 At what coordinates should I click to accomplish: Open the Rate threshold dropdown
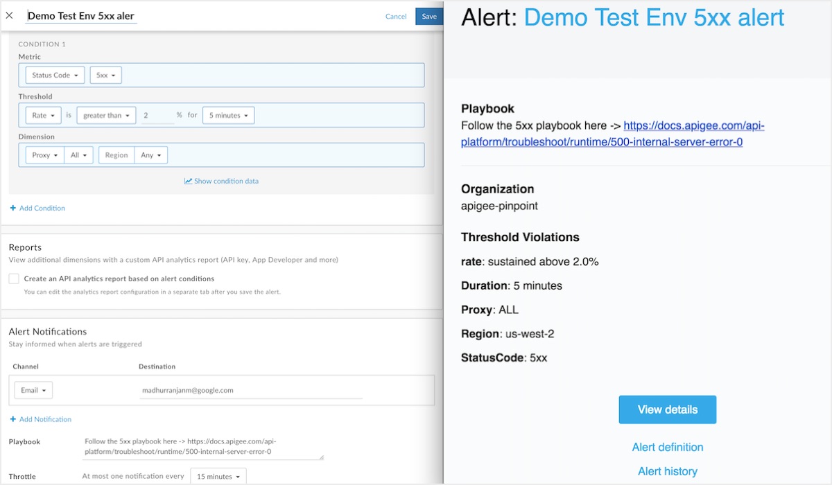tap(43, 116)
